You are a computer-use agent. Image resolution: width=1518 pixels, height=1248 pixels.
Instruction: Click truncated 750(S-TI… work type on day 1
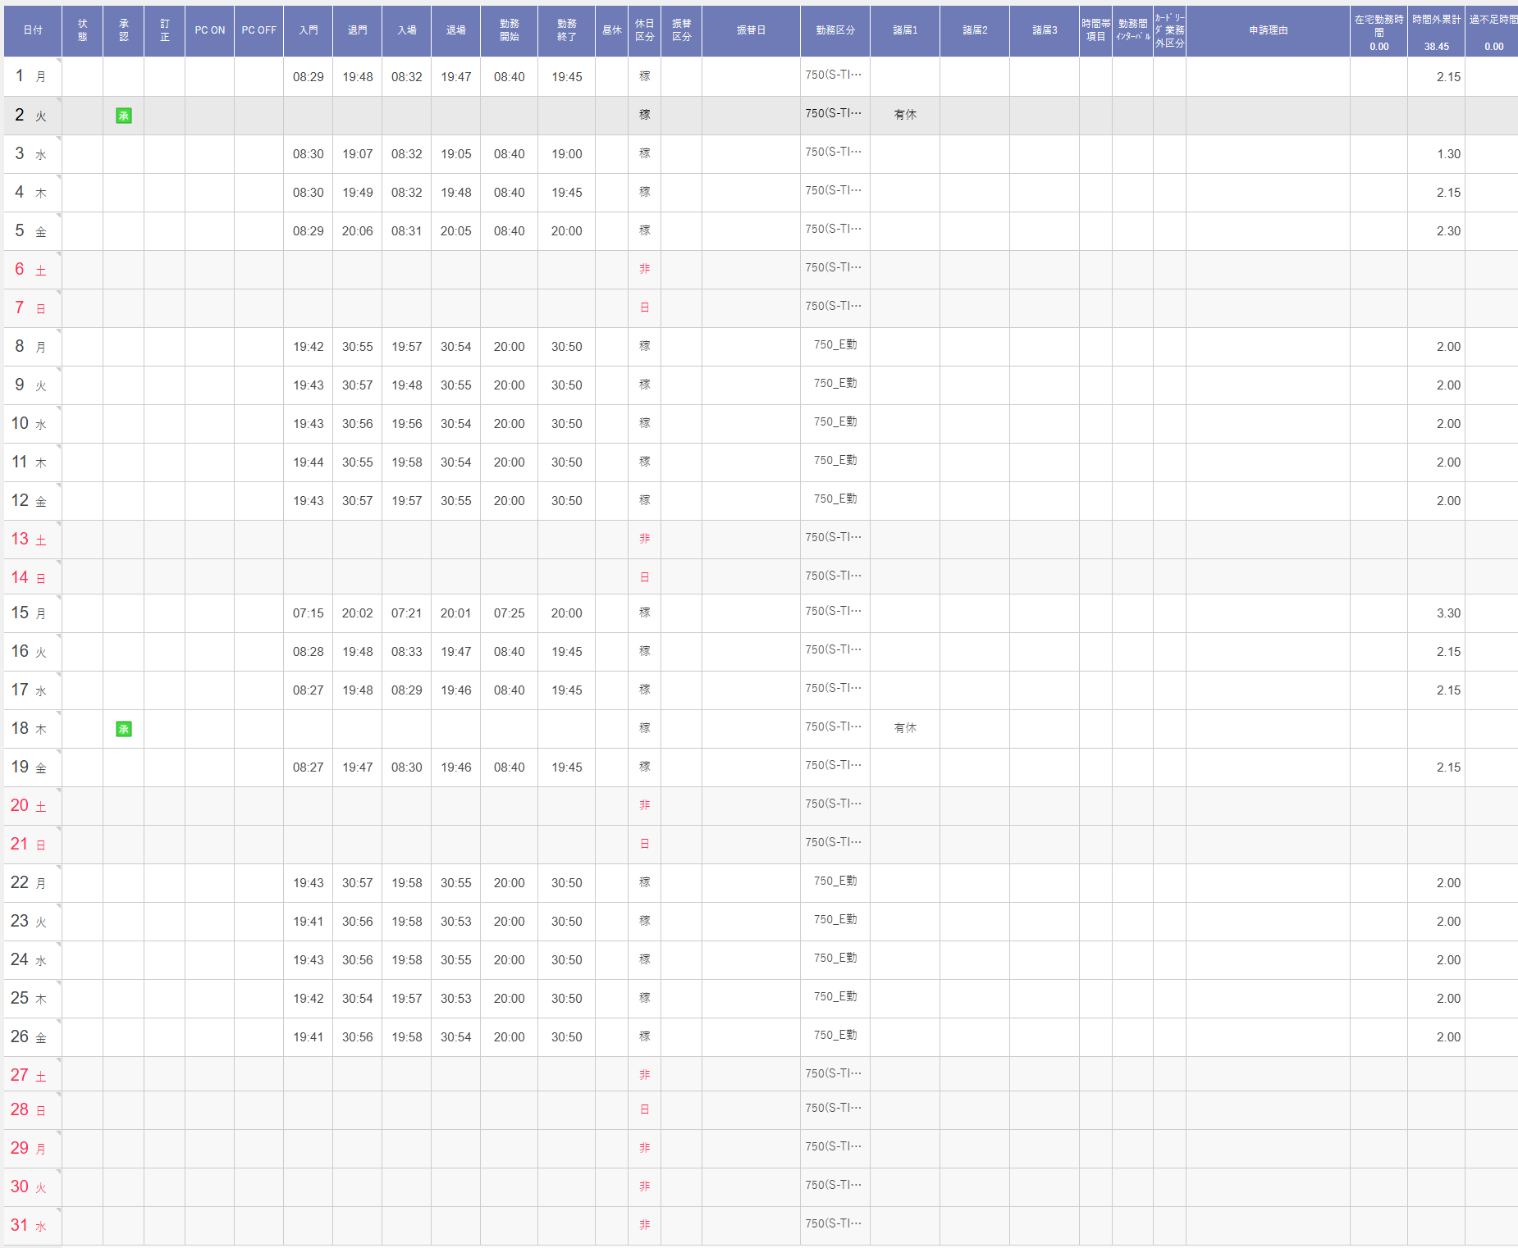click(x=833, y=75)
